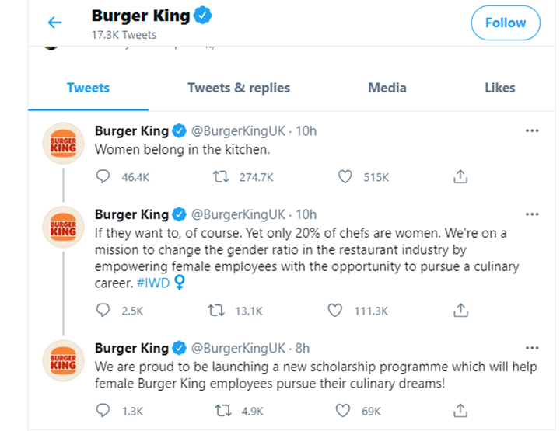Reply to the tweet about 20% of chefs
This screenshot has width=560, height=431.
click(x=103, y=311)
